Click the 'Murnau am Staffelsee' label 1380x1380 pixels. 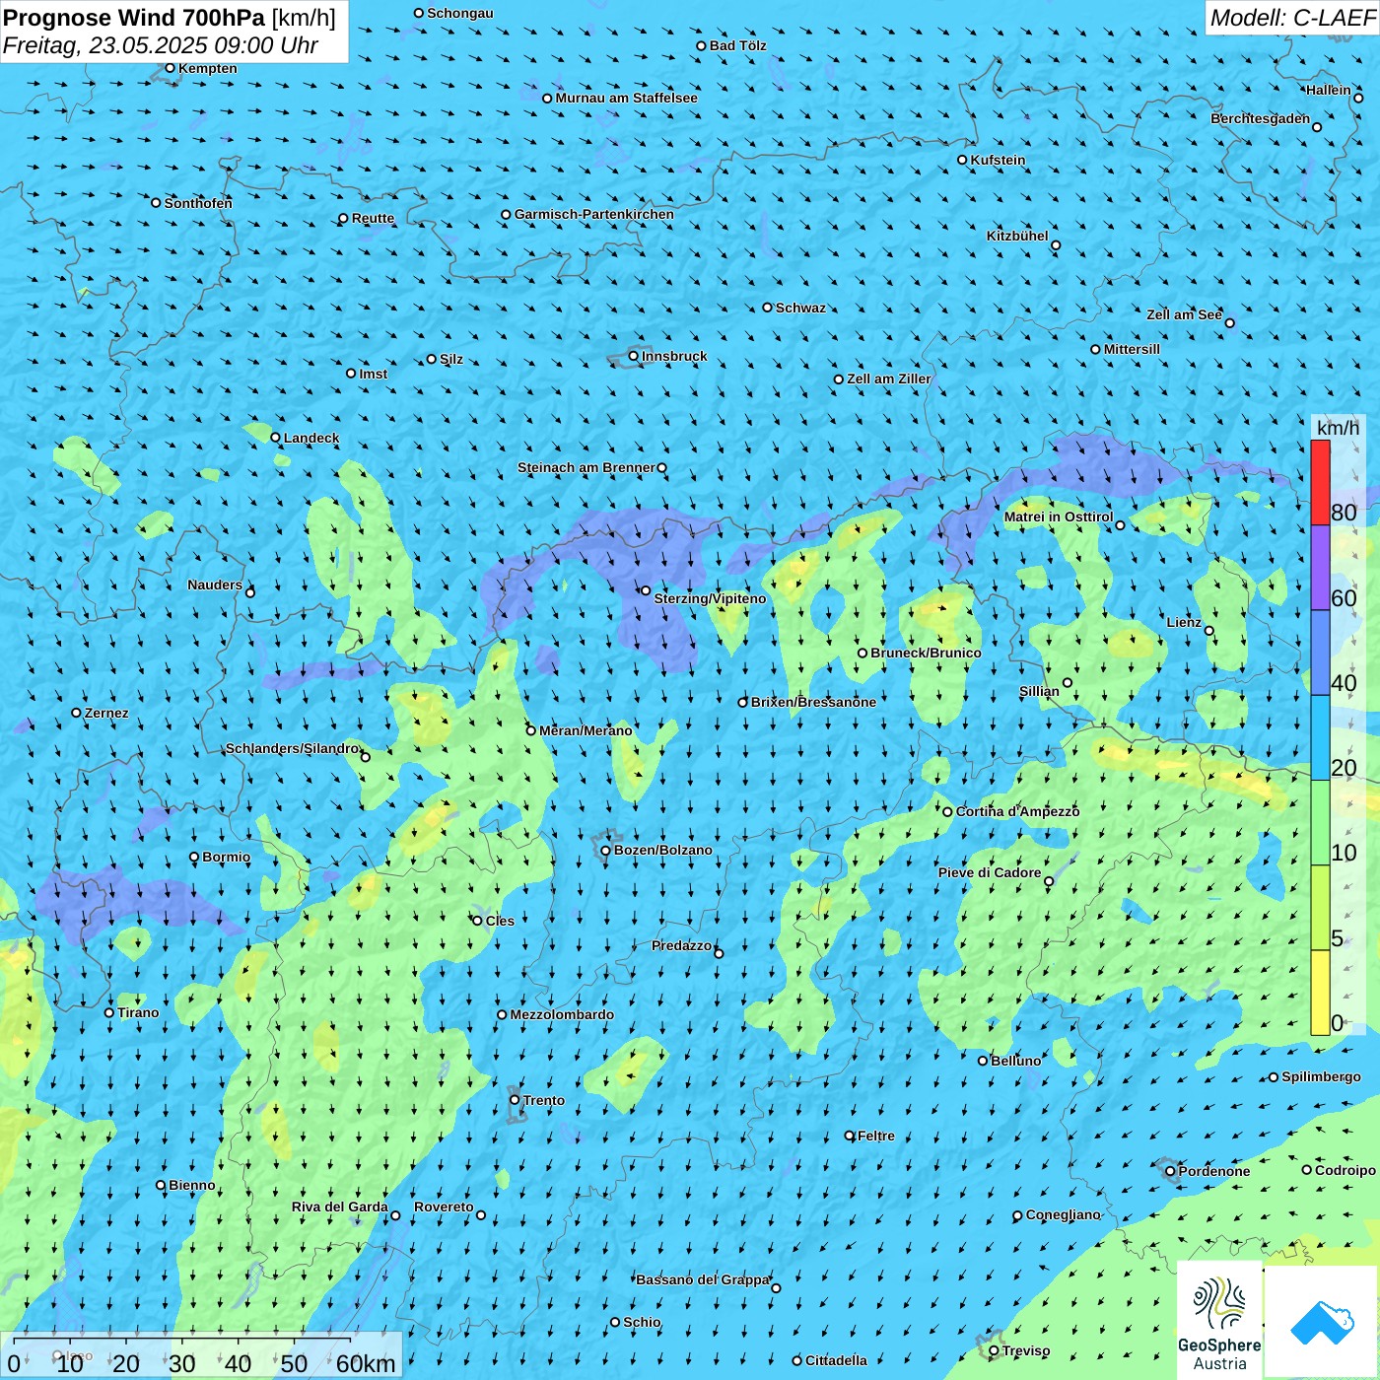pyautogui.click(x=626, y=98)
